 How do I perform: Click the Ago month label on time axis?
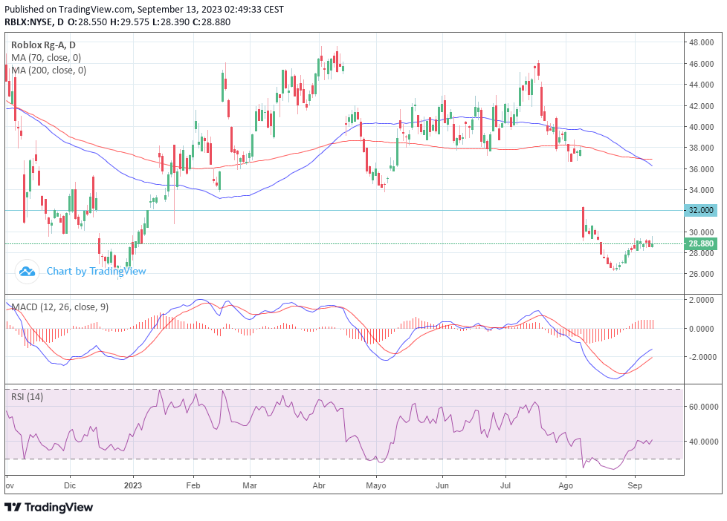pos(566,486)
